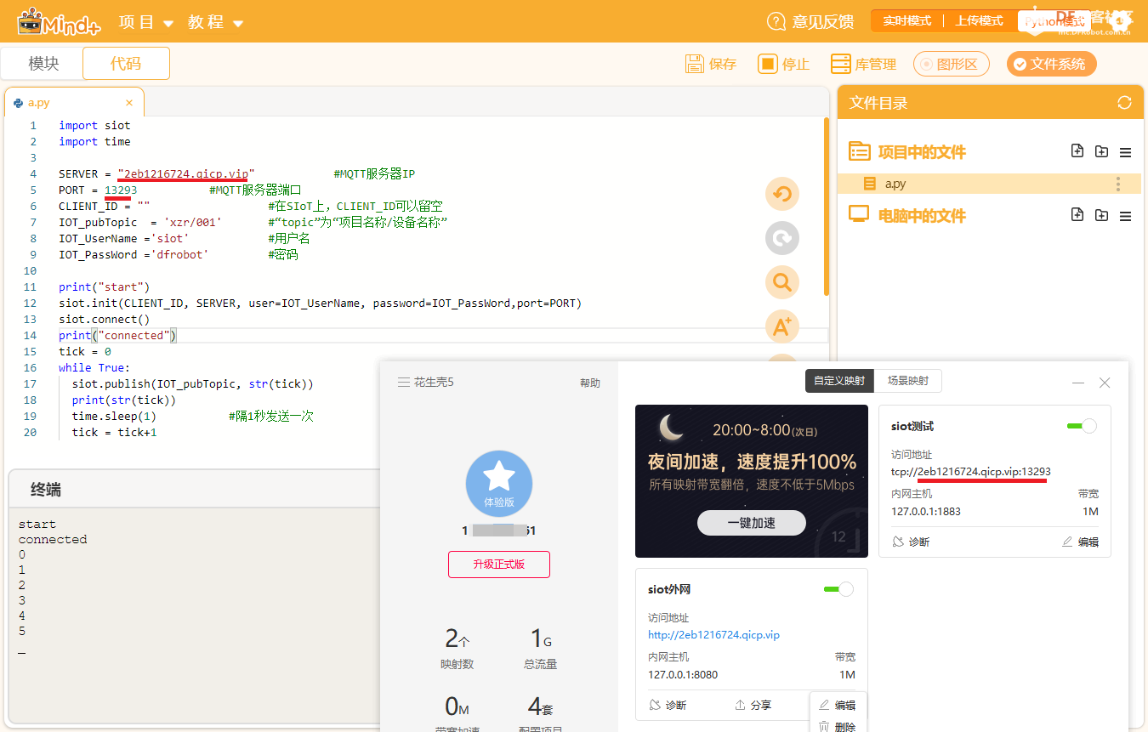Click the 升级正式版 button

[x=499, y=565]
